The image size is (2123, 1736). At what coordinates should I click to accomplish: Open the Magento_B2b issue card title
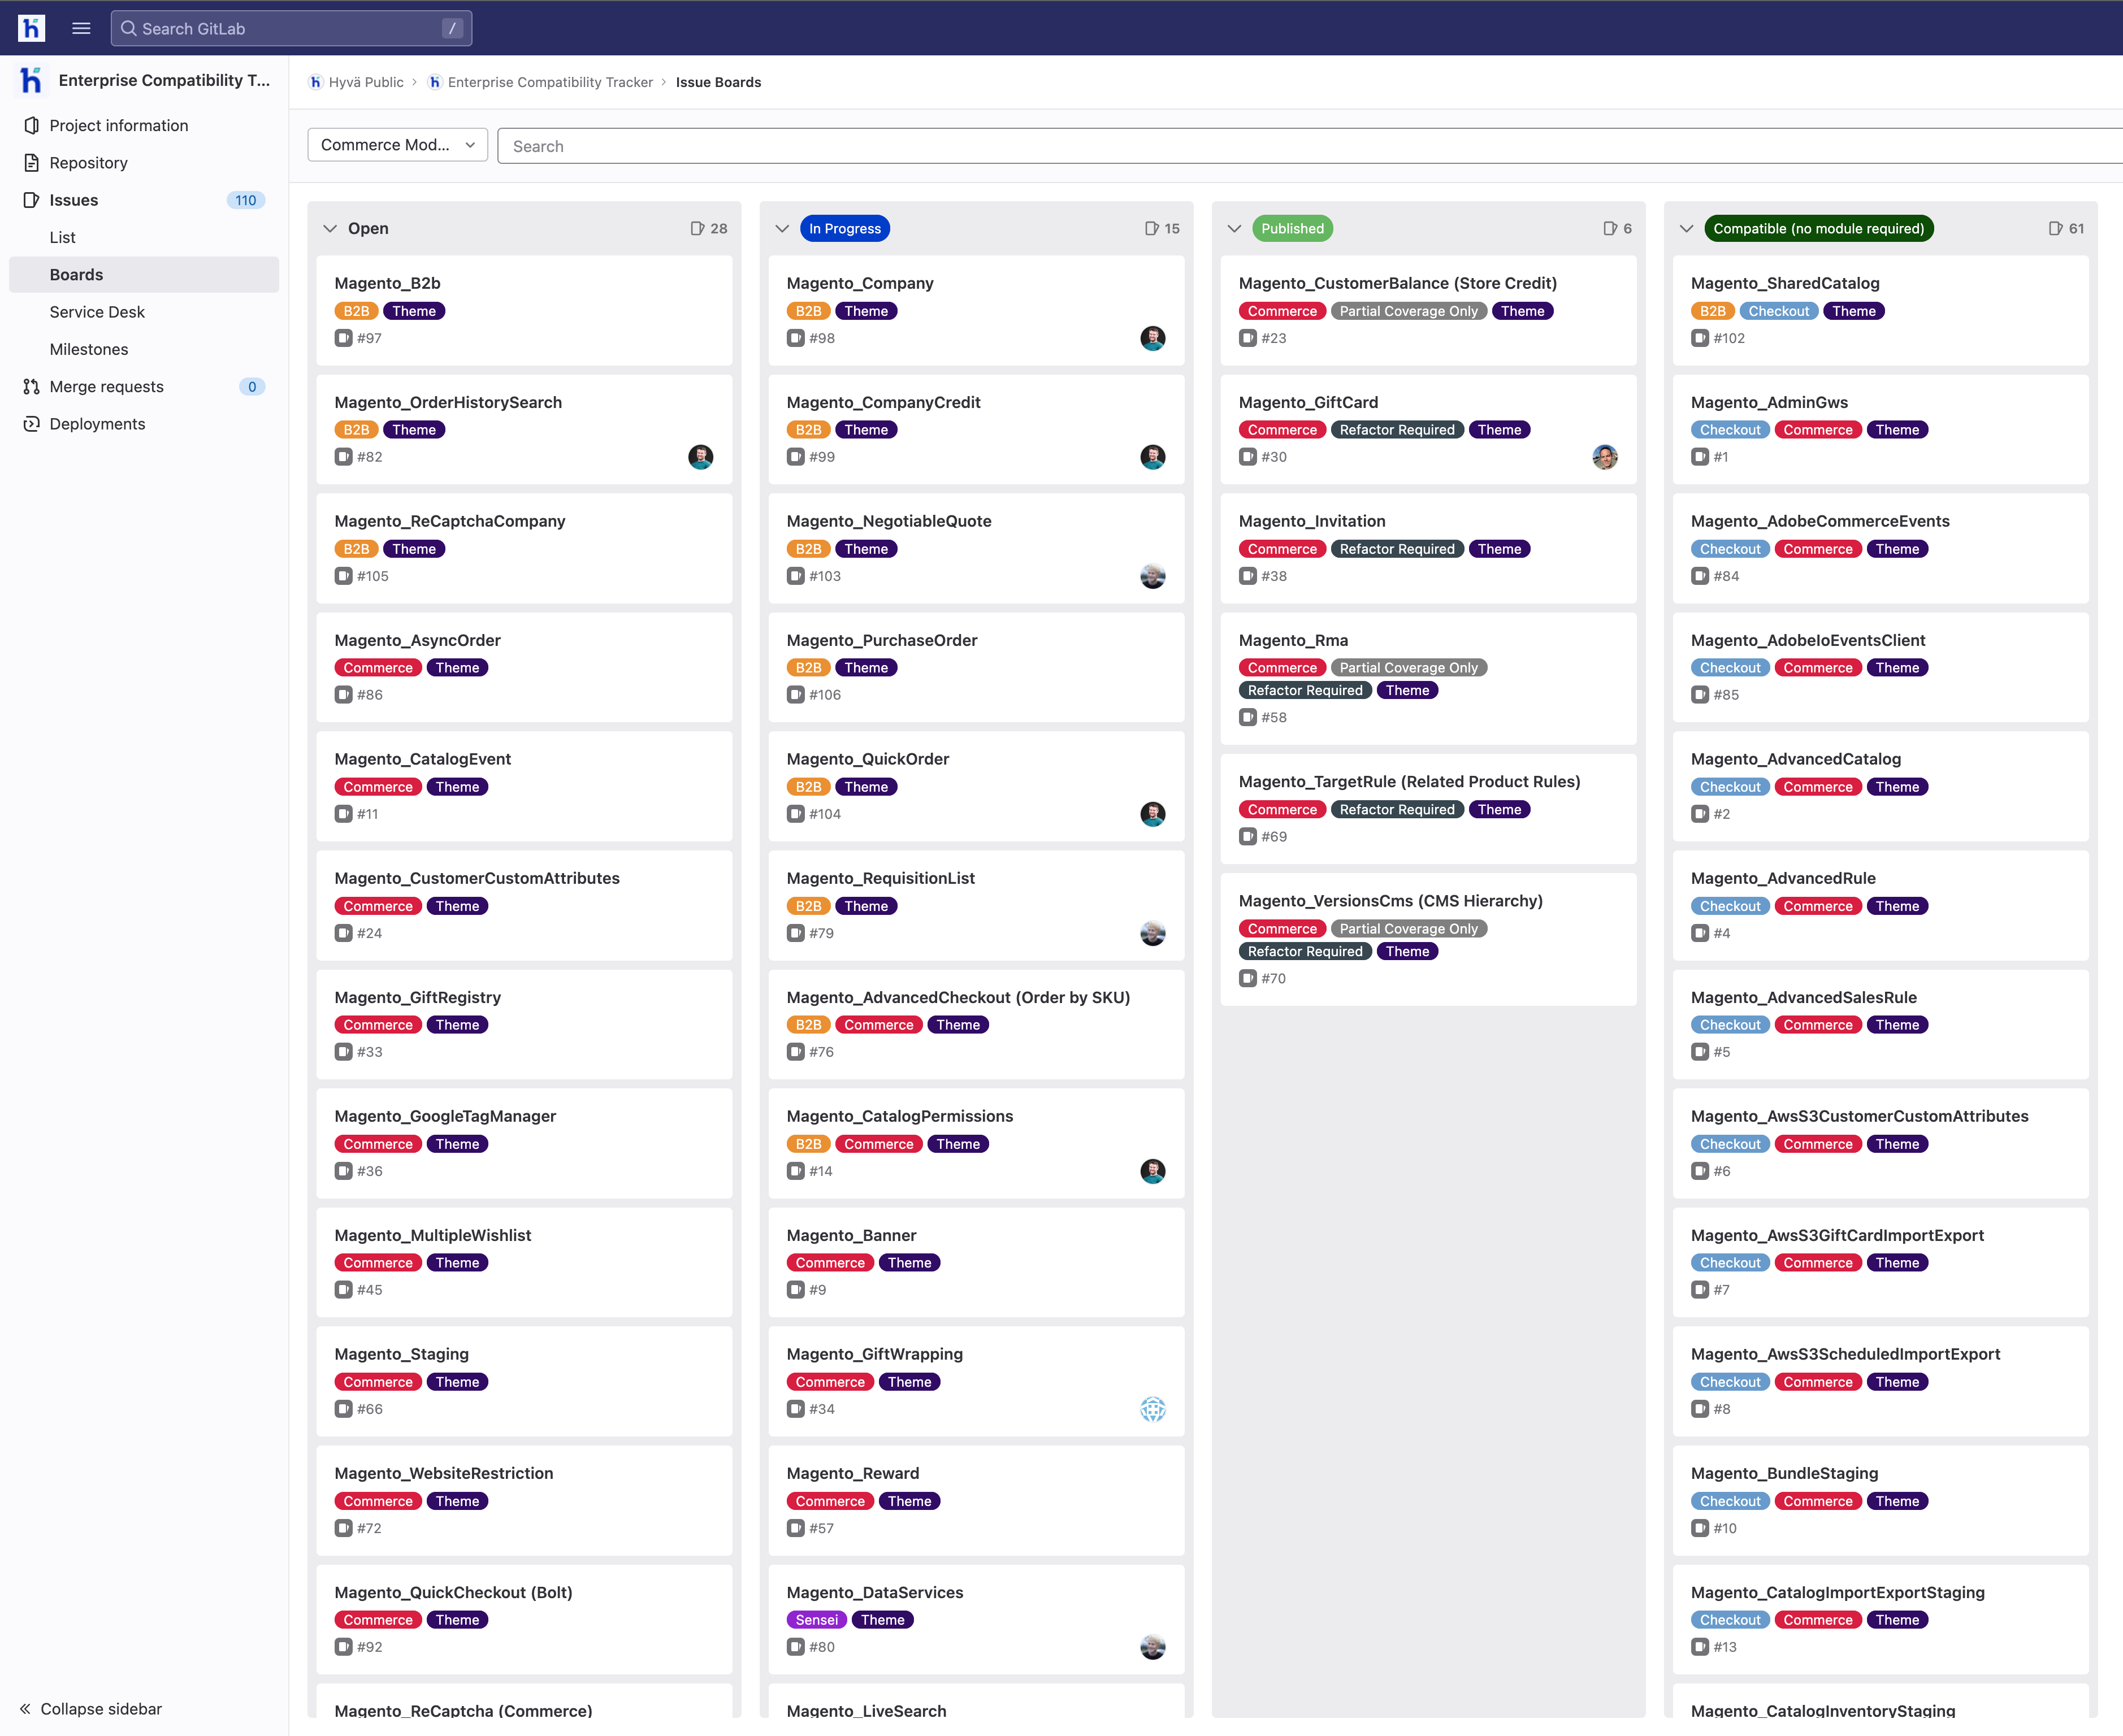coord(387,283)
